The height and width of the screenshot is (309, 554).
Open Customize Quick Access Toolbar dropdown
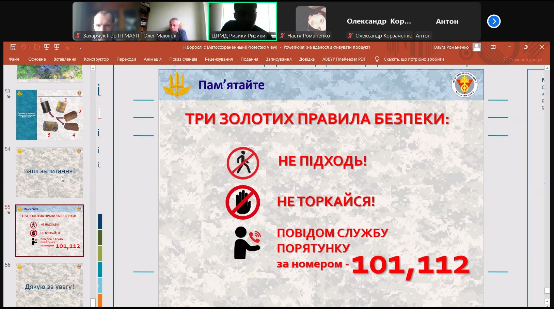[80, 48]
